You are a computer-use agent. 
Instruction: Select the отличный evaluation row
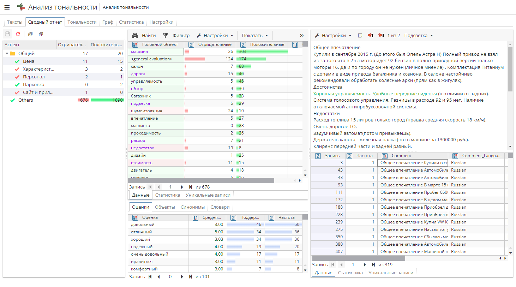point(215,232)
